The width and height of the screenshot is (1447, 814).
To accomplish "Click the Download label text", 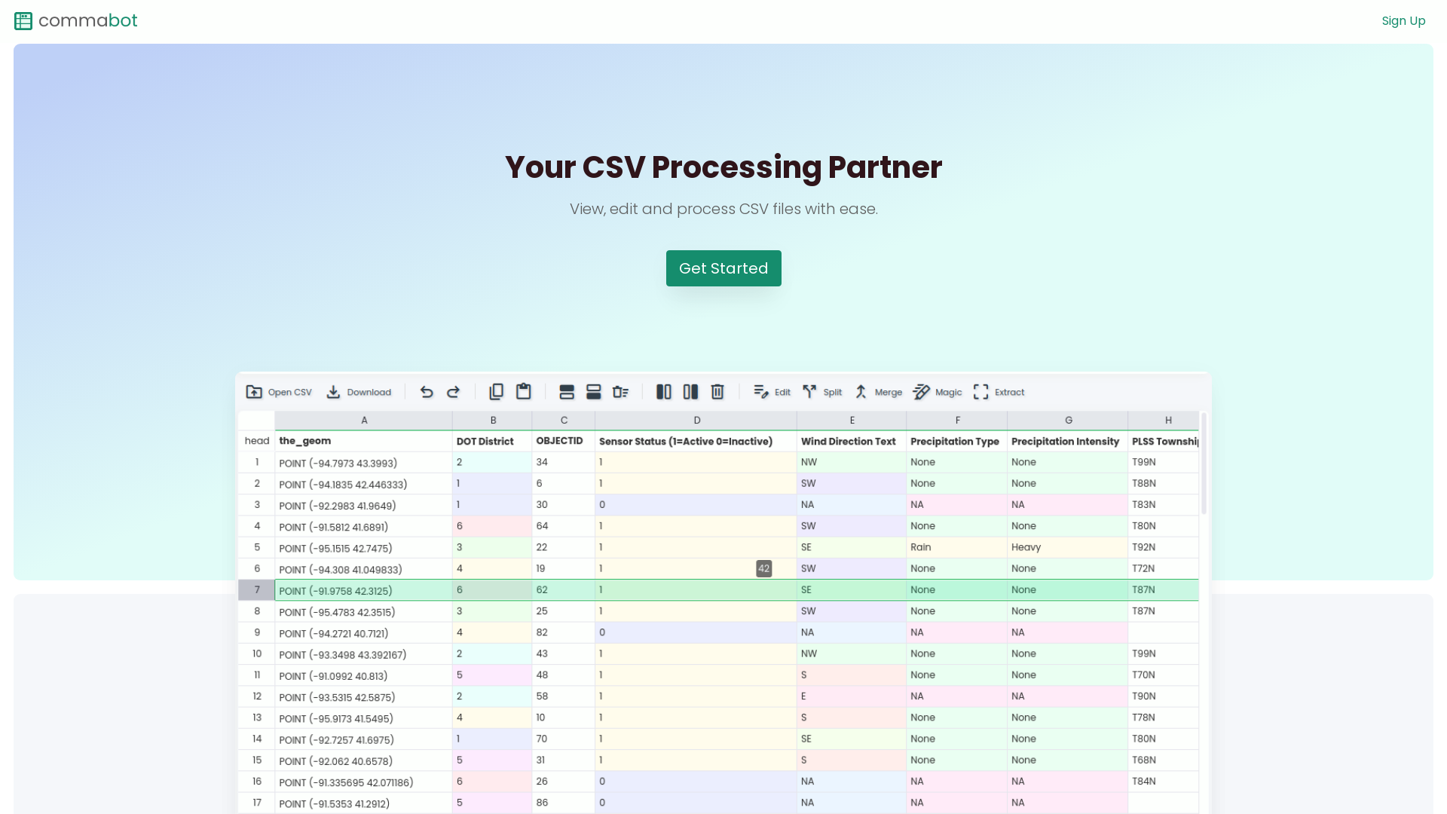I will point(369,393).
